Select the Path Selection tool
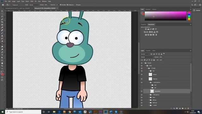Viewport: 202px width, 114px height. 2,58
